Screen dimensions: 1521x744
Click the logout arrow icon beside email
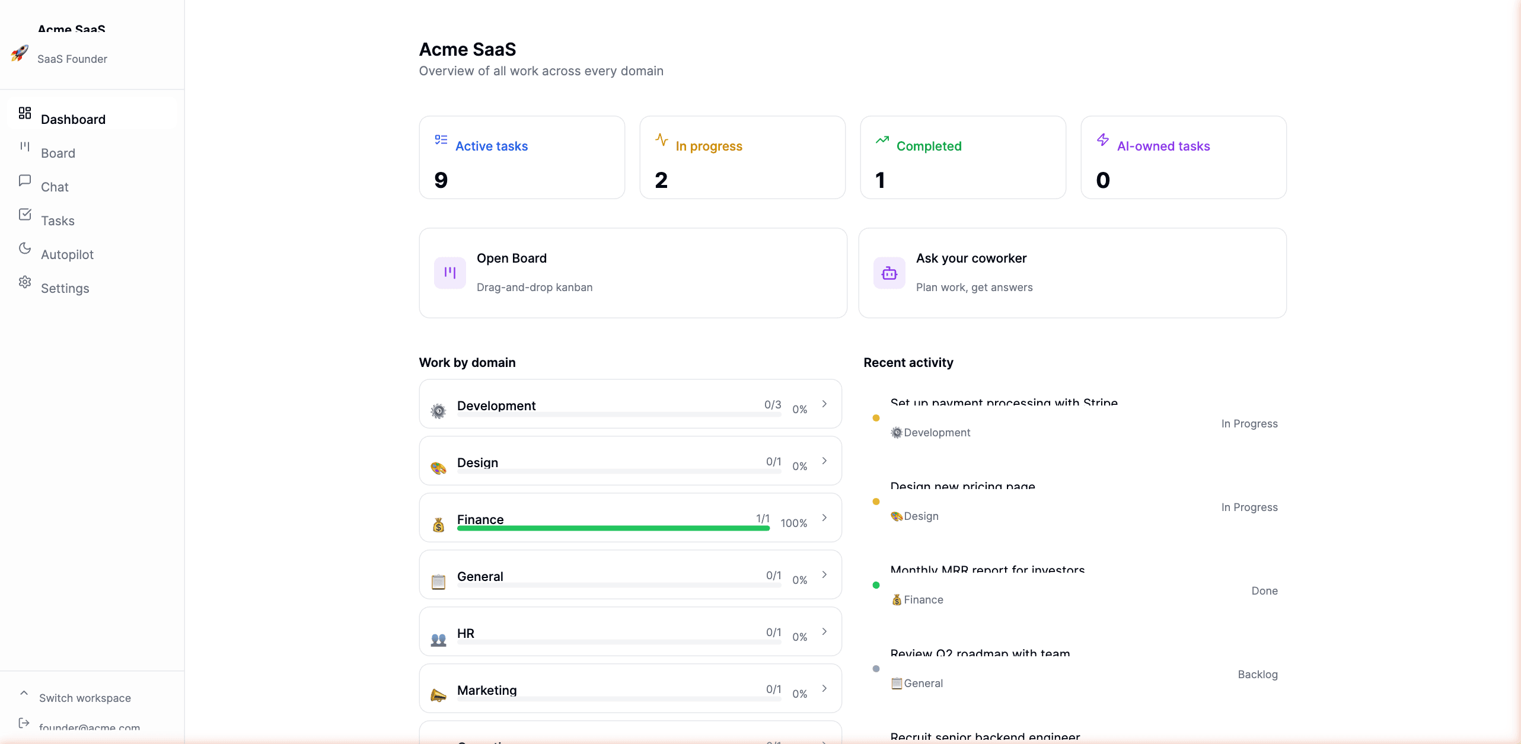click(24, 723)
